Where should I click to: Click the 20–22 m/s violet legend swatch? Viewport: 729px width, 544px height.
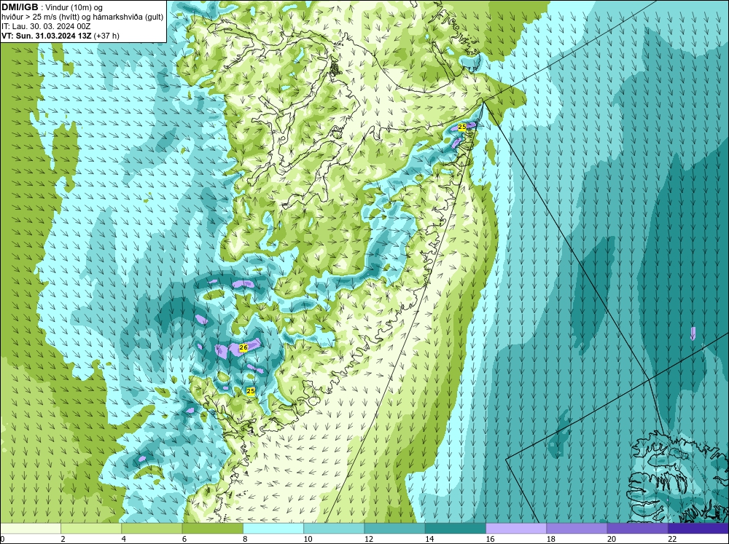pyautogui.click(x=637, y=529)
